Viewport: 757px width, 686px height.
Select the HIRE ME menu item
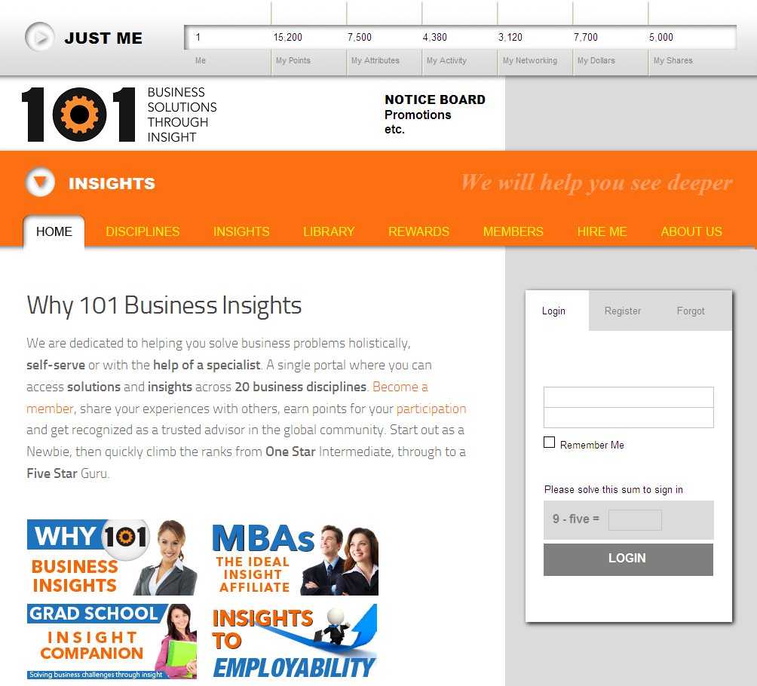pos(602,231)
